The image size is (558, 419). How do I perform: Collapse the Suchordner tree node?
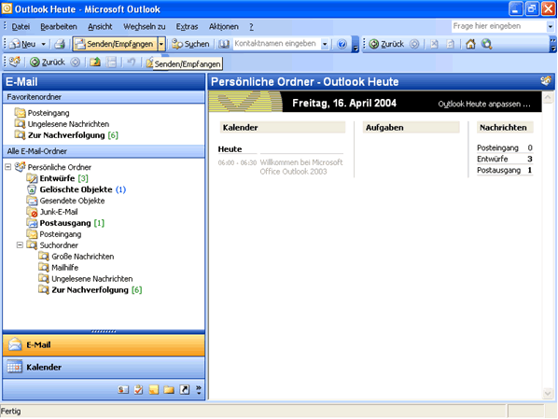[20, 244]
